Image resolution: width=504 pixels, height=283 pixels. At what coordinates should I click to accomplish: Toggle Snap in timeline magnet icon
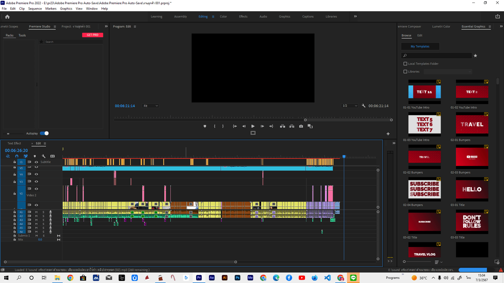pyautogui.click(x=17, y=156)
